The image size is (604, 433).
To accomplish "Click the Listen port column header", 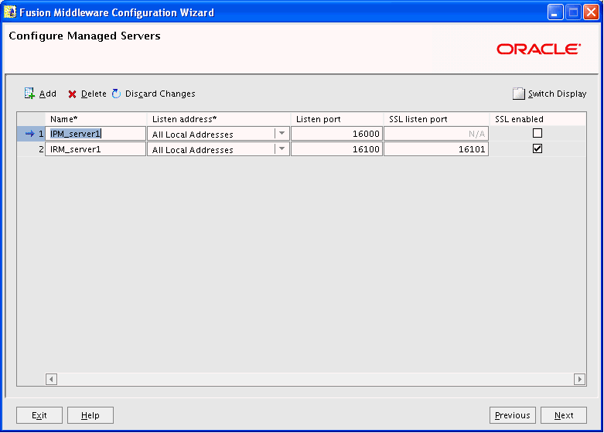I will (x=337, y=119).
